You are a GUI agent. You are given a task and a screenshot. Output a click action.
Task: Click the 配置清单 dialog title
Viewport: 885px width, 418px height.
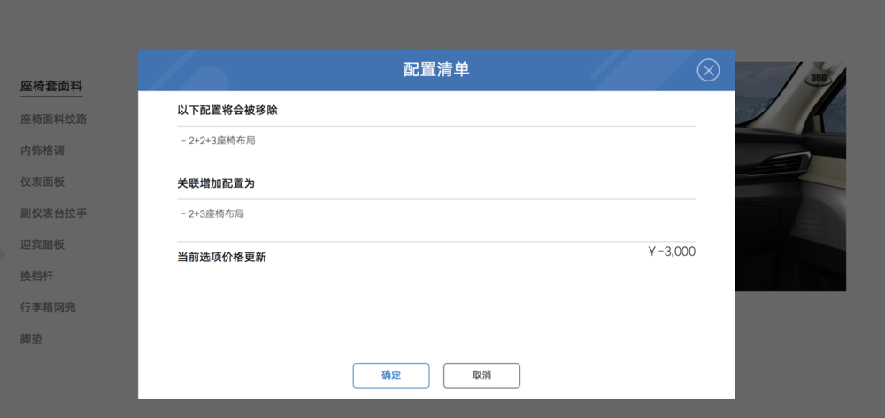pos(436,70)
